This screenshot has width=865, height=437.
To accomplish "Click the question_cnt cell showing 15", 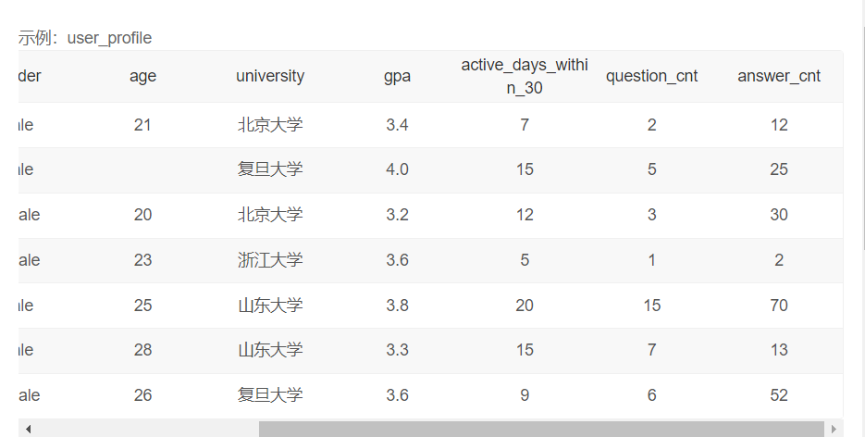I will pos(652,306).
